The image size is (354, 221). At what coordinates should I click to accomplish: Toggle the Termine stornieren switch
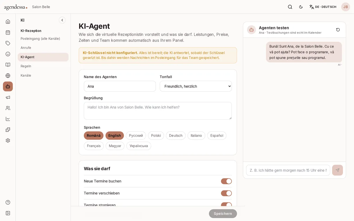[226, 204]
